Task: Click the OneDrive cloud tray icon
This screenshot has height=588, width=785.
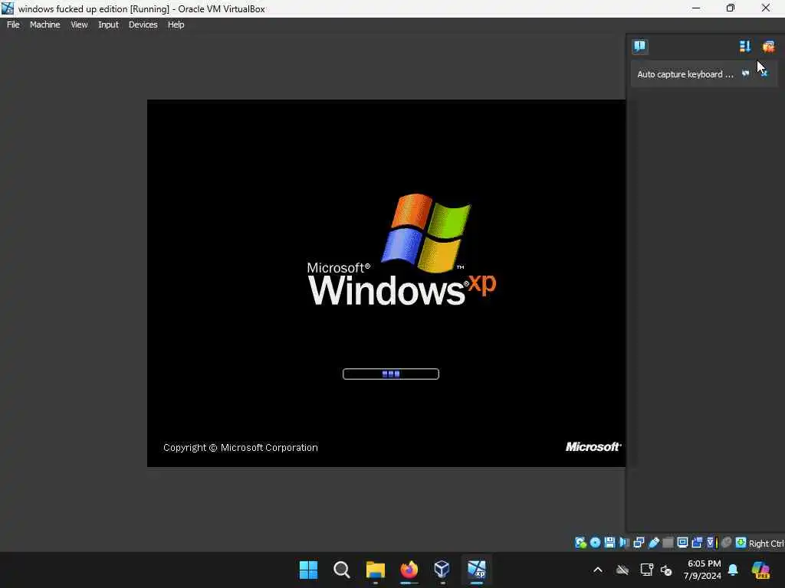Action: 622,570
